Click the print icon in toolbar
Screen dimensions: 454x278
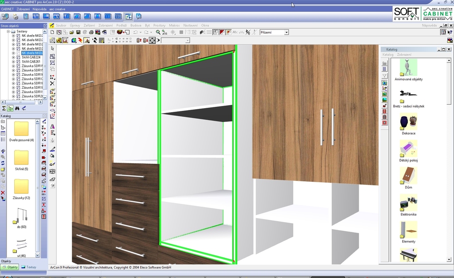pyautogui.click(x=91, y=32)
